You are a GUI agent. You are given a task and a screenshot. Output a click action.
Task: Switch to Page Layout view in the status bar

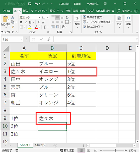pos(88,150)
